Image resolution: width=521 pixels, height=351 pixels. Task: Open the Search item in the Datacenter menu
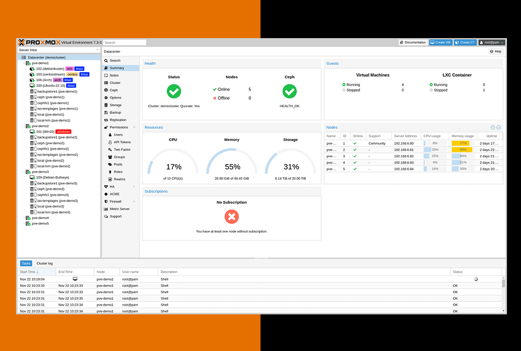pos(121,61)
